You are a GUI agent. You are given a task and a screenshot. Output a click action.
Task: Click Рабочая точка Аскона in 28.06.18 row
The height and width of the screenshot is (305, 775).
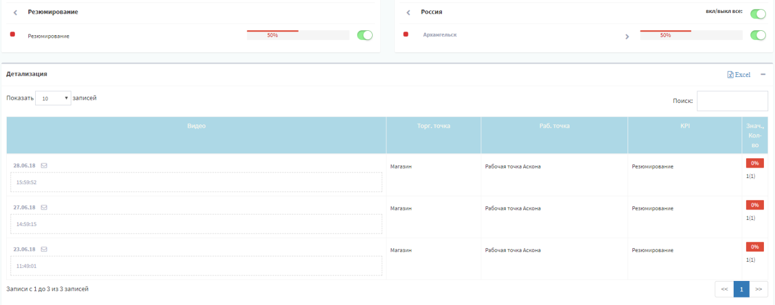click(x=513, y=166)
